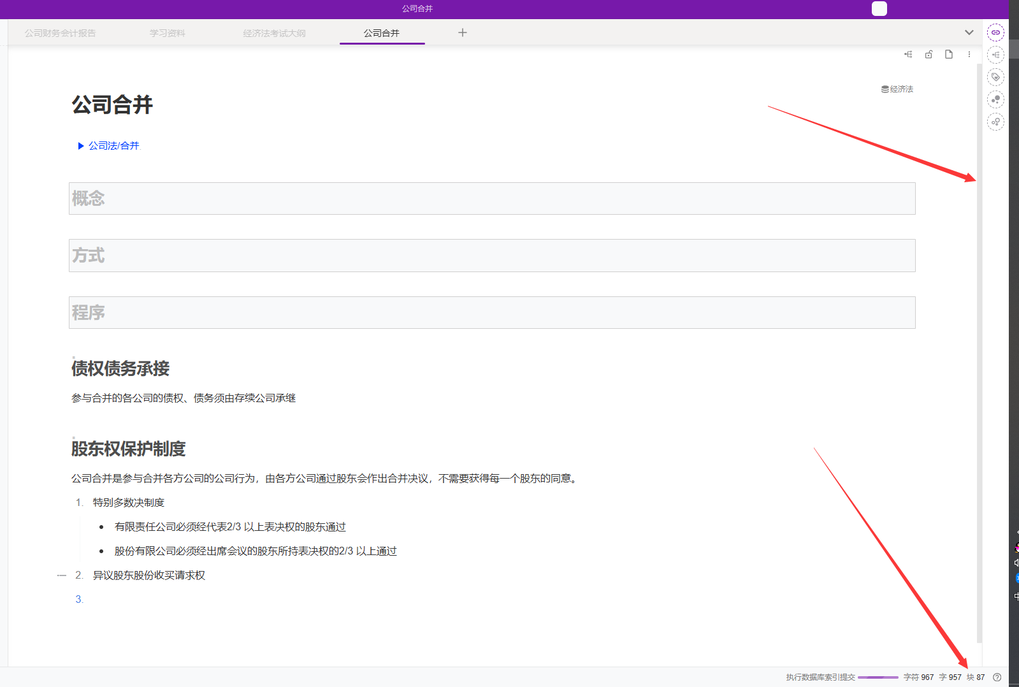The image size is (1019, 687).
Task: Open the tab list dropdown chevron
Action: point(969,33)
